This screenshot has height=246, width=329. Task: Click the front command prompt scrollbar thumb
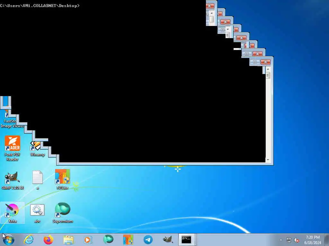pos(268,75)
